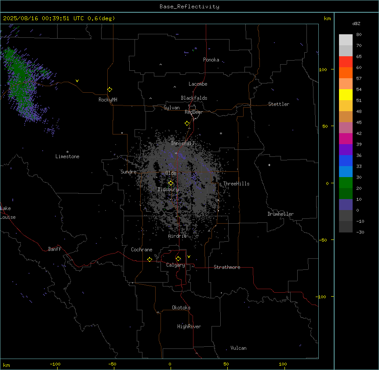Screen dimensions: 379x370
Task: Click the yellow V marker northwest of RockyMH
Action: coord(77,81)
